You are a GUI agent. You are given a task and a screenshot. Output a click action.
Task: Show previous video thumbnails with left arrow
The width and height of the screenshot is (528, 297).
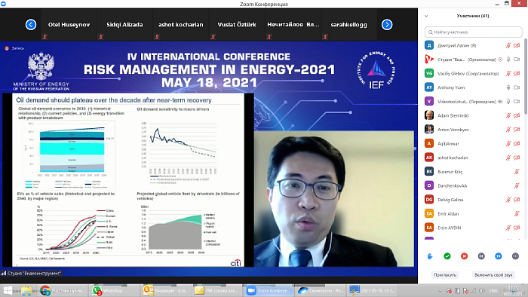(31, 25)
